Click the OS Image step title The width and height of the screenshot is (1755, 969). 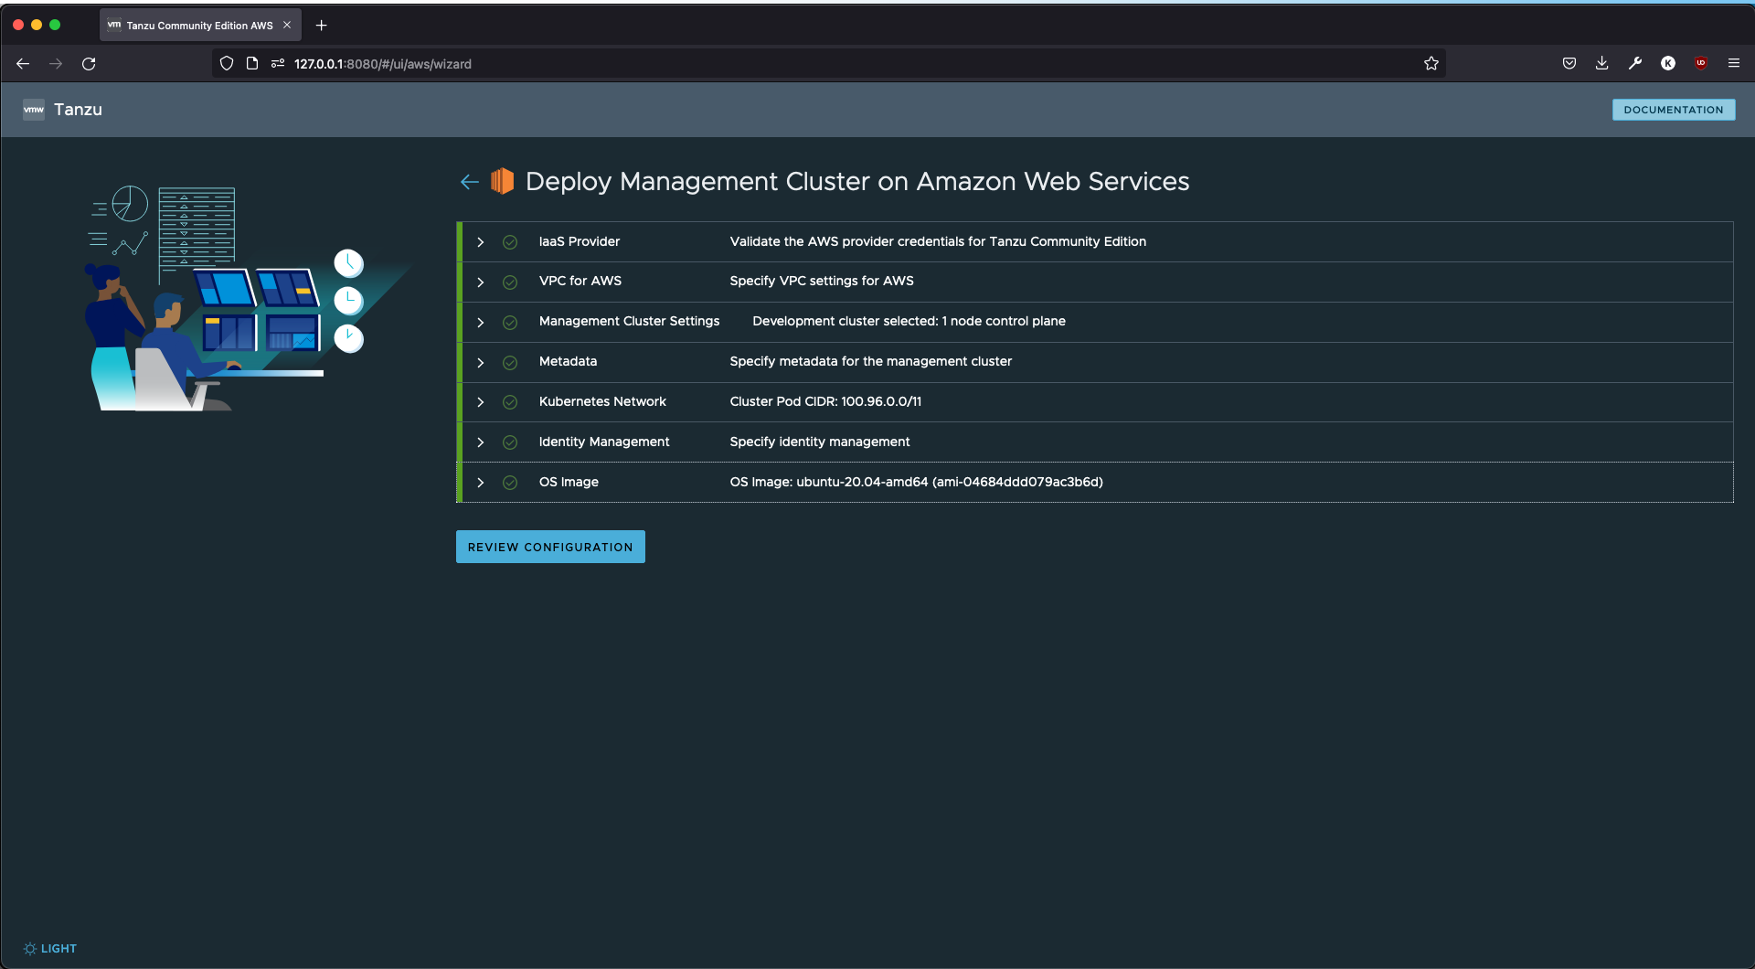pos(569,482)
